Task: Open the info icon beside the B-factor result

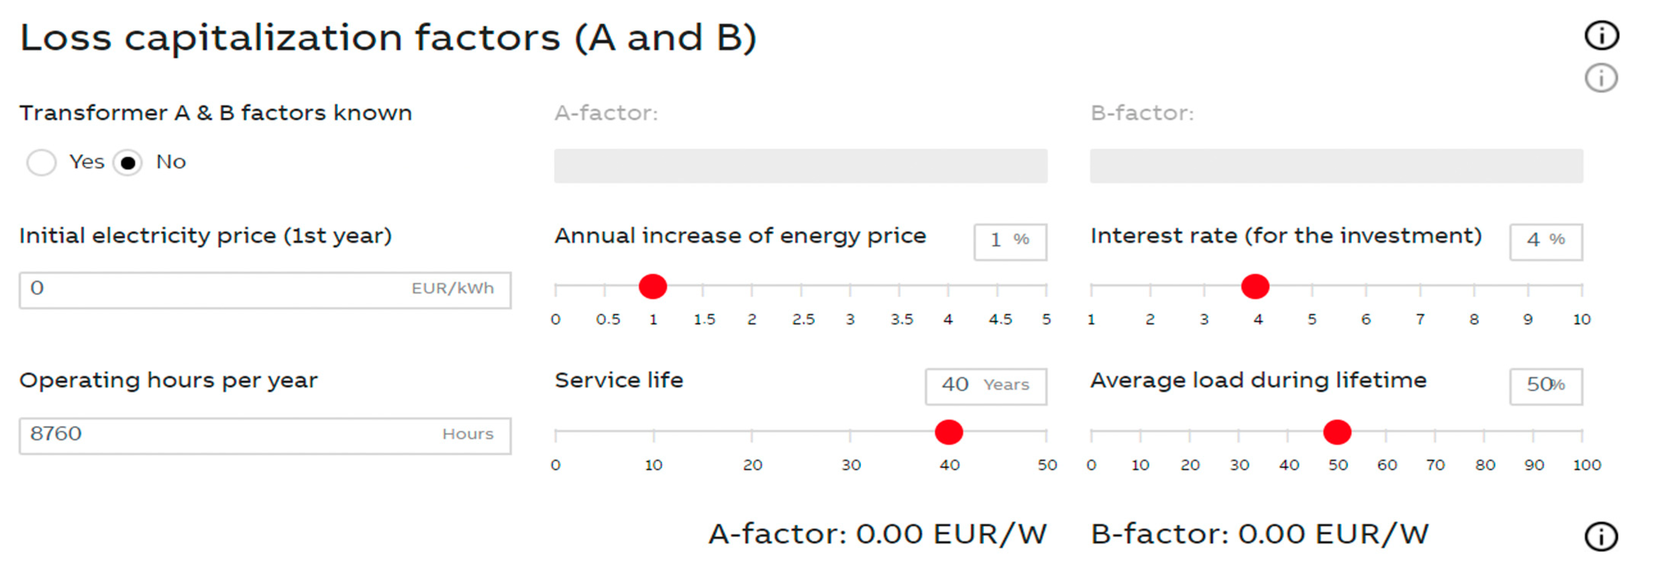Action: click(x=1601, y=536)
